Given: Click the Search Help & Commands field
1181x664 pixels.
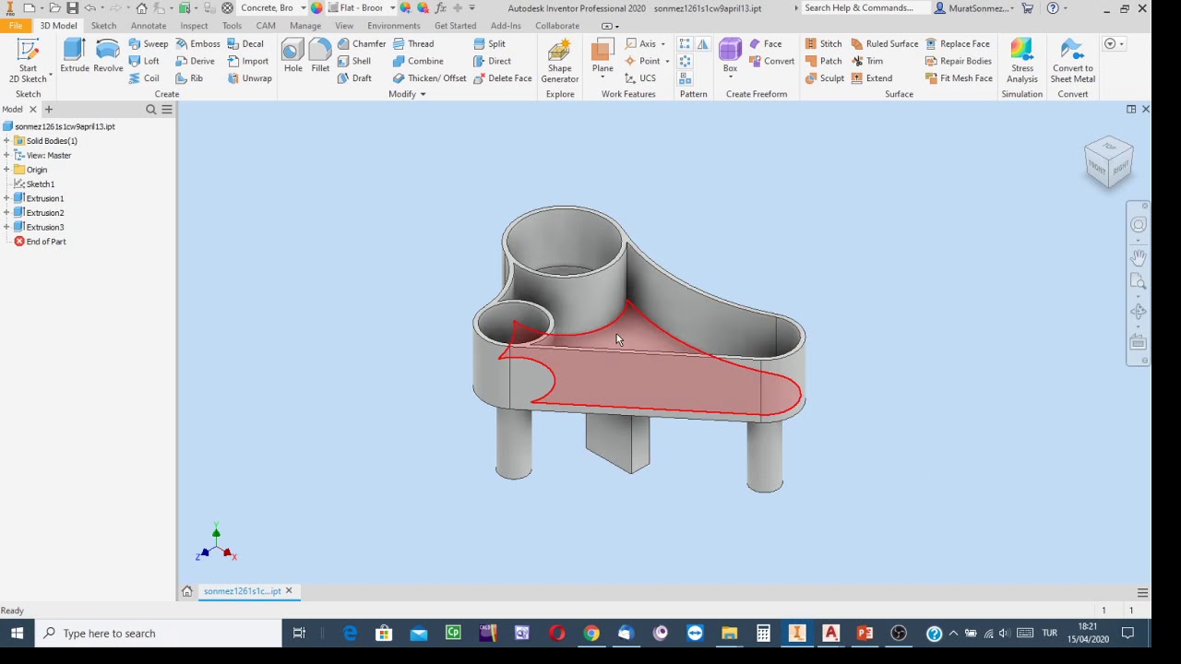Looking at the screenshot, I should [863, 8].
